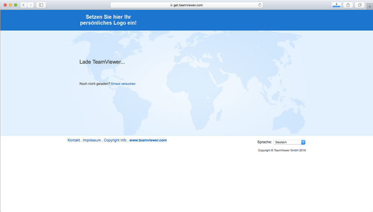The height and width of the screenshot is (212, 373).
Task: Visit the www.teamviewer.com link
Action: click(148, 140)
